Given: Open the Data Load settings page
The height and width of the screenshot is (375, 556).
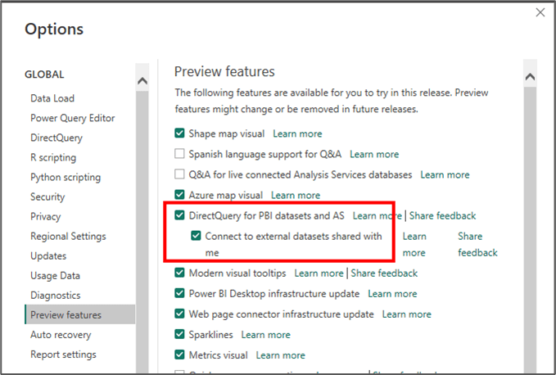Looking at the screenshot, I should (x=52, y=98).
